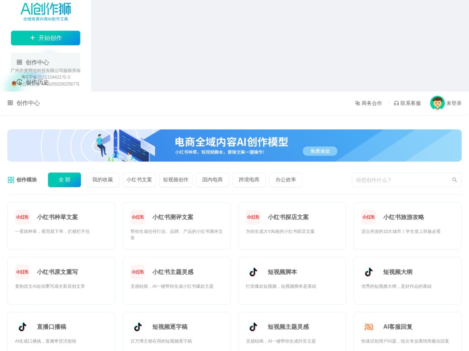This screenshot has height=351, width=469.
Task: Click the user avatar icon
Action: point(437,103)
